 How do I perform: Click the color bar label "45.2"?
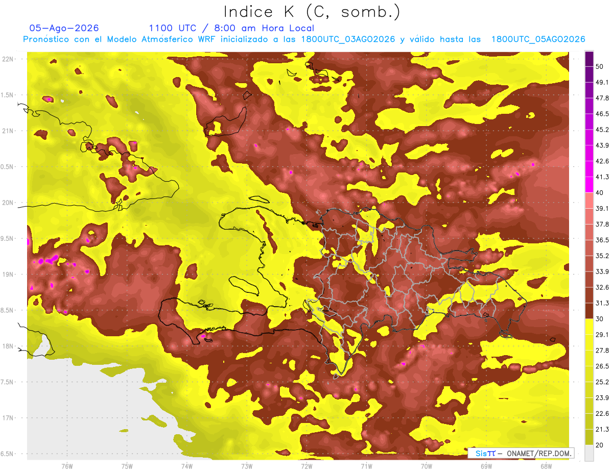pyautogui.click(x=602, y=130)
